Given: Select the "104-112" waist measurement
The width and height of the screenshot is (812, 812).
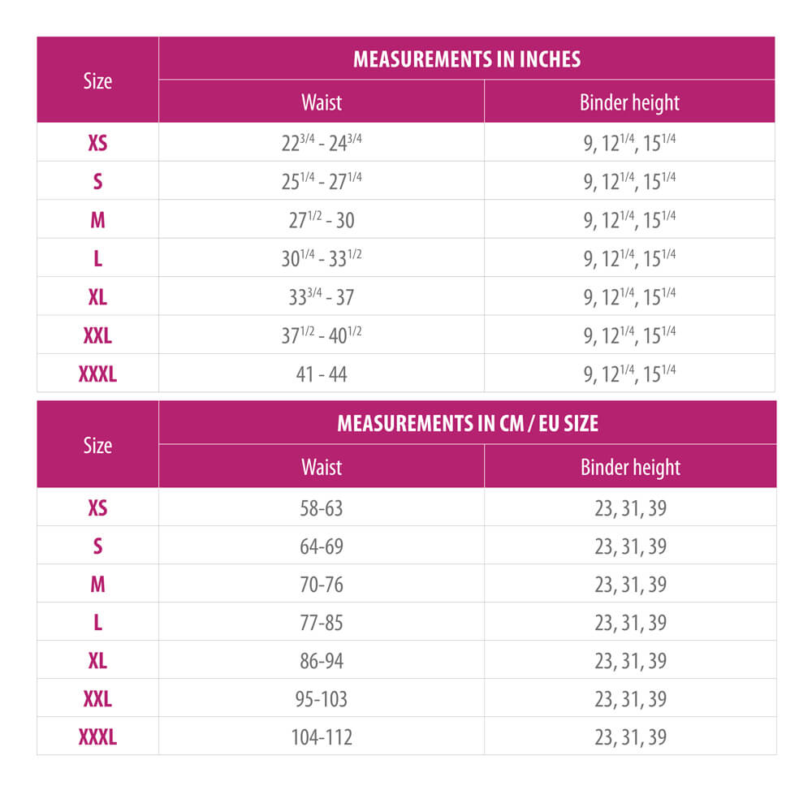Looking at the screenshot, I should click(322, 737).
